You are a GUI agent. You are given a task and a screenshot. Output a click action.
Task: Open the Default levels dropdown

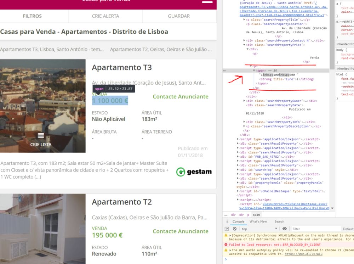pos(348,229)
